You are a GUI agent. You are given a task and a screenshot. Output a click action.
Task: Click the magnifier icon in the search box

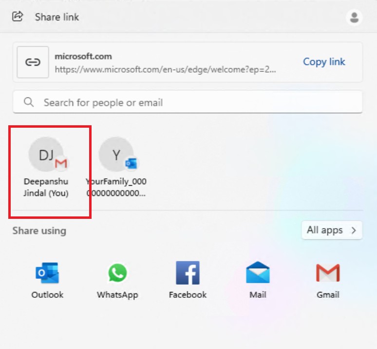(29, 102)
